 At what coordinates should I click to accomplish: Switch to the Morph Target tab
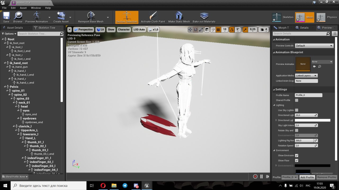coord(283,28)
